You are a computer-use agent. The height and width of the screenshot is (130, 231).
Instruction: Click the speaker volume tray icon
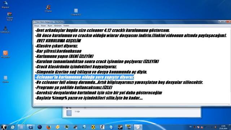click(215, 127)
